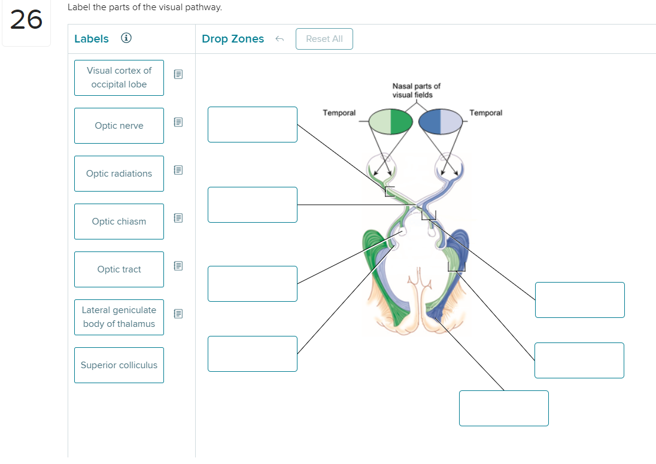View the hint icon for Visual cortex label
Image resolution: width=656 pixels, height=464 pixels.
(x=178, y=74)
